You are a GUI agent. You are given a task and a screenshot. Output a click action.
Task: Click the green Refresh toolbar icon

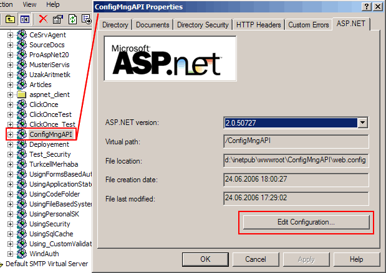pyautogui.click(x=73, y=19)
